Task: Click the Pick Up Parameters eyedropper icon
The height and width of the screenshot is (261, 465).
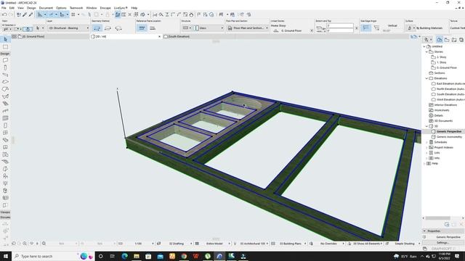Action: tap(25, 14)
